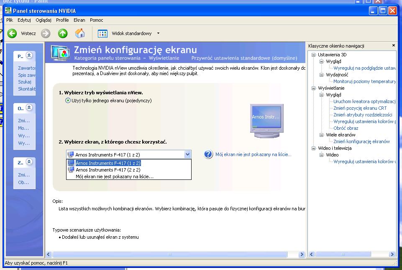The height and width of the screenshot is (270, 402).
Task: Click the main pane horizontal scrollbar thumb
Action: (169, 254)
